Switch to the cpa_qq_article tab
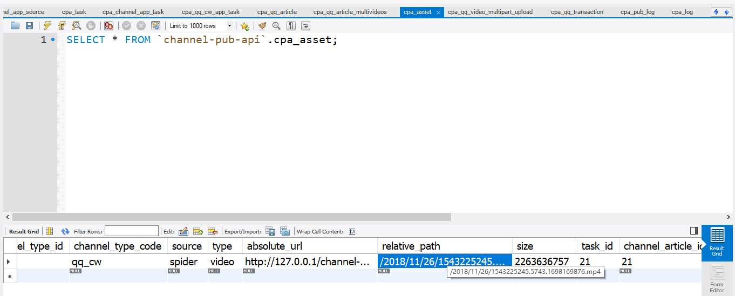Image resolution: width=735 pixels, height=296 pixels. [277, 12]
